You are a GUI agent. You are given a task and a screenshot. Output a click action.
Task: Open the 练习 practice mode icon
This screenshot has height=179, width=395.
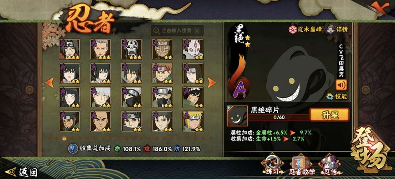click(272, 164)
